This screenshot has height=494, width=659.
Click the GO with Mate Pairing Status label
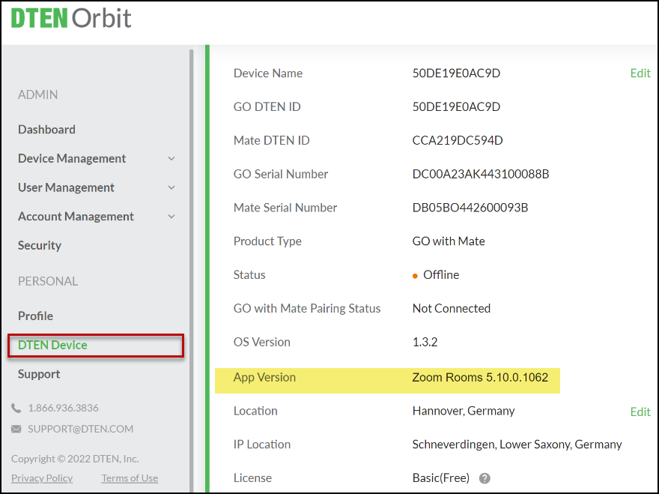point(307,308)
